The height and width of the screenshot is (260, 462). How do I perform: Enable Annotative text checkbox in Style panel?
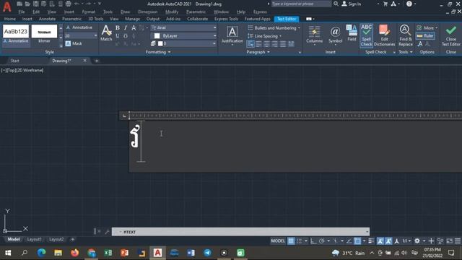[79, 27]
